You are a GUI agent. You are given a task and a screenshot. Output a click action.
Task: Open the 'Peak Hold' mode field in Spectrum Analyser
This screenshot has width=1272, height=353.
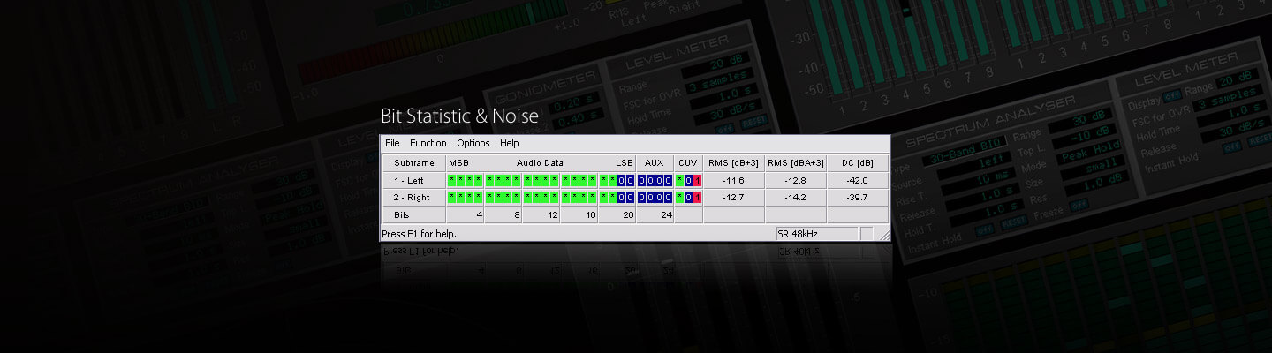click(1091, 154)
